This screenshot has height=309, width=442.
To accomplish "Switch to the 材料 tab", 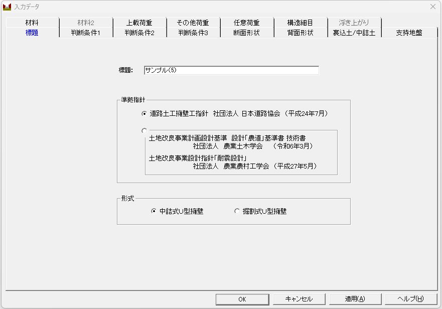I will 32,23.
